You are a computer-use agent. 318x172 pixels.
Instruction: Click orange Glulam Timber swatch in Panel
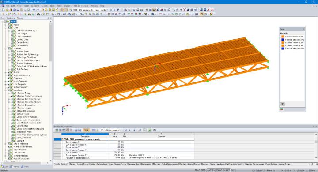point(283,37)
